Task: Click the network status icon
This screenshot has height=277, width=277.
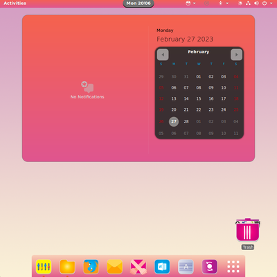Action: [248, 3]
